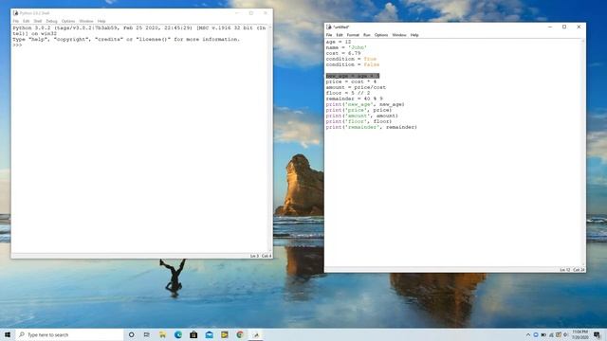Open Task View on the taskbar

(x=147, y=334)
